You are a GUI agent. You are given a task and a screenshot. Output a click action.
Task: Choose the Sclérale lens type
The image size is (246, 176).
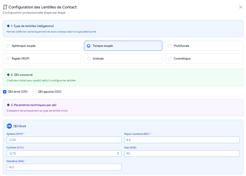(x=89, y=59)
